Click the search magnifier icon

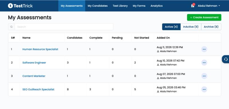(x=11, y=27)
